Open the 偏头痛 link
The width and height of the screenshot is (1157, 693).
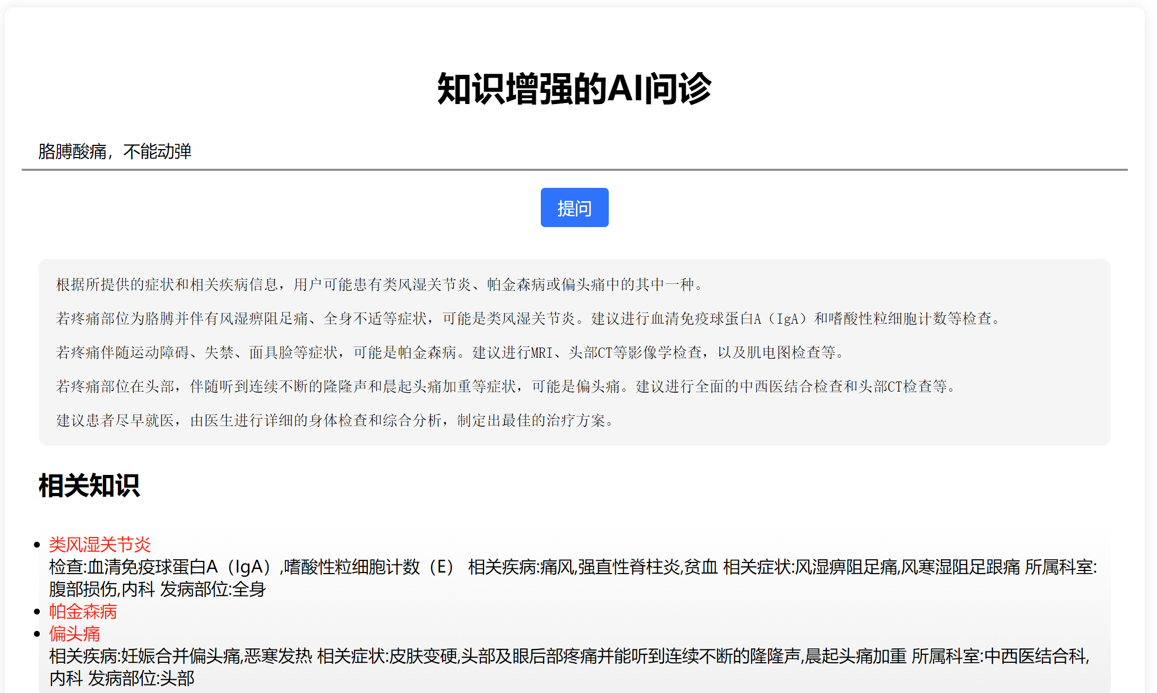click(x=74, y=634)
